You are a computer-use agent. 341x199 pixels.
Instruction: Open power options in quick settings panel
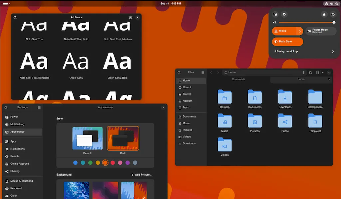pyautogui.click(x=333, y=14)
